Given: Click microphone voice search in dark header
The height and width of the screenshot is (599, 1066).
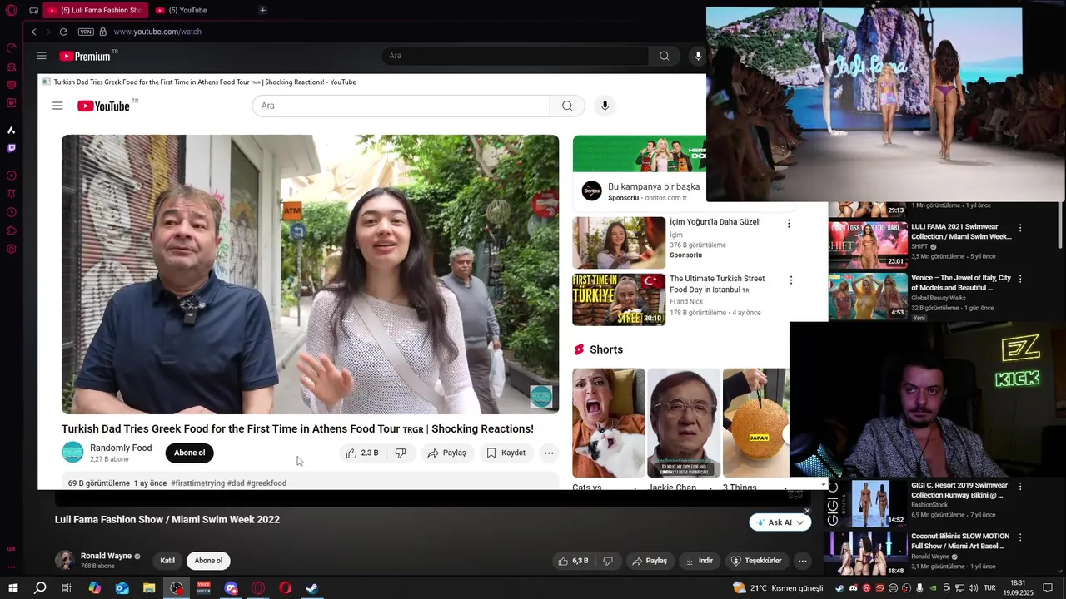Looking at the screenshot, I should click(x=698, y=56).
